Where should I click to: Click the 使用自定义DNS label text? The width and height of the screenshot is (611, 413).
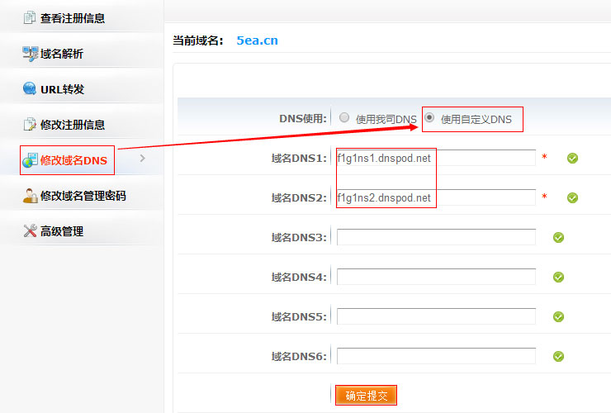point(476,119)
